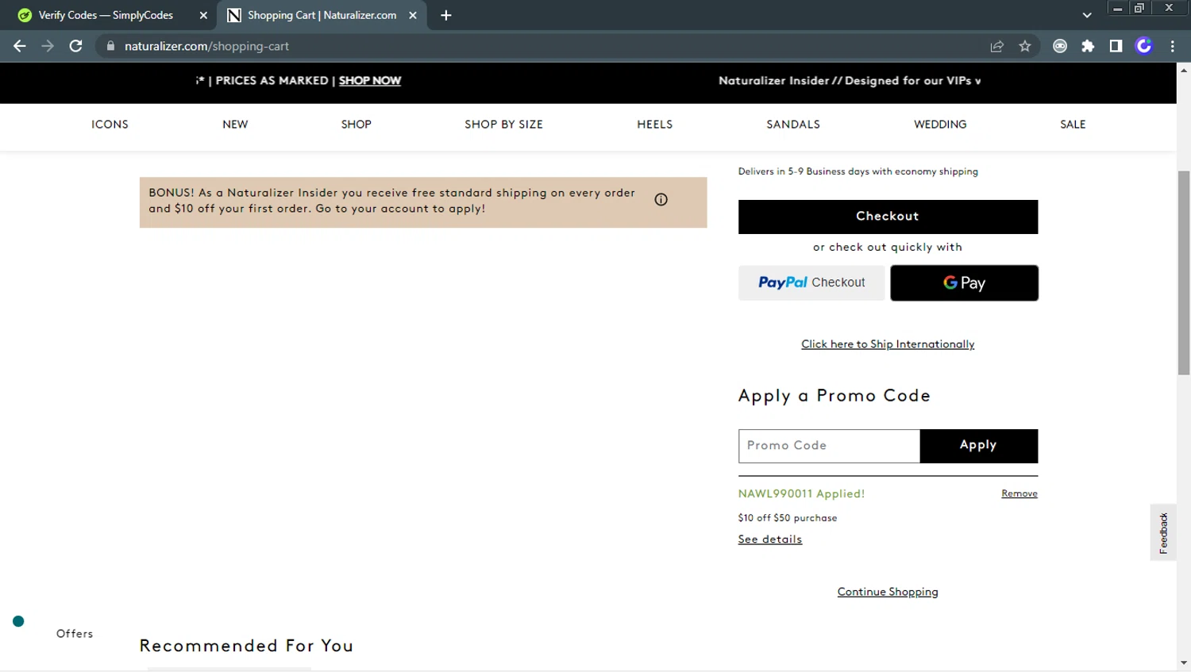Open the SHOP BY SIZE menu
Image resolution: width=1191 pixels, height=672 pixels.
504,125
